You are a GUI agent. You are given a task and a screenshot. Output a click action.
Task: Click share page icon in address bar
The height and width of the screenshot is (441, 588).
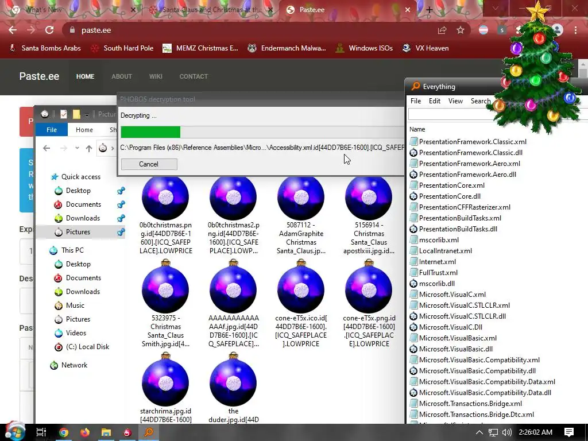(x=442, y=30)
